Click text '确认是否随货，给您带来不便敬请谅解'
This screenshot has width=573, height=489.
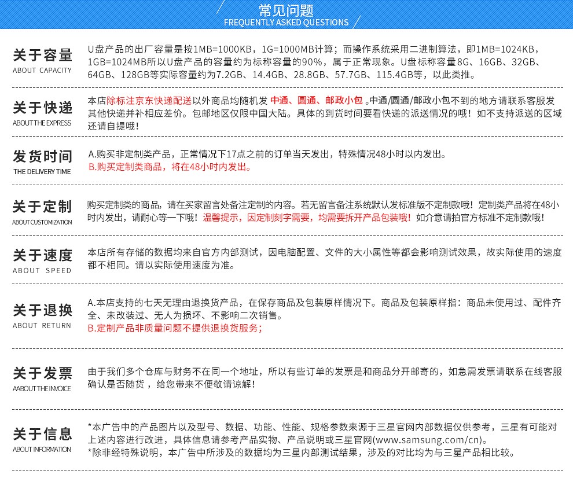(x=171, y=384)
